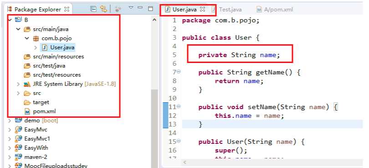Viewport: 369px width, 168px height.
Task: Click scroll-up arrow in Package Explorer
Action: click(154, 20)
